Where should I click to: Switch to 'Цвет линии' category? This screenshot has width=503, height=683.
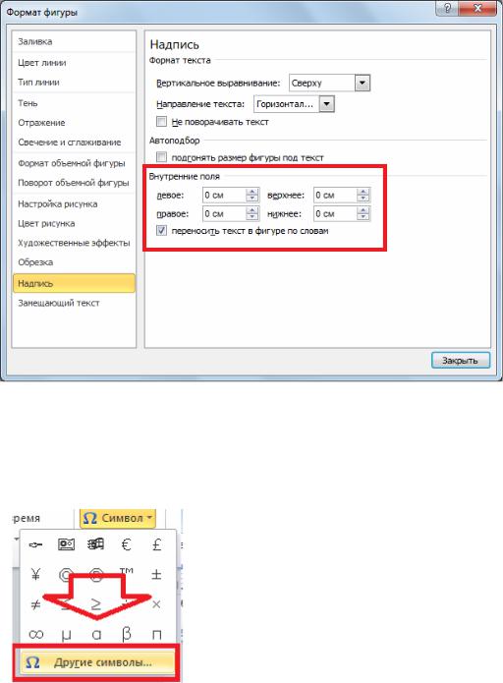(74, 63)
